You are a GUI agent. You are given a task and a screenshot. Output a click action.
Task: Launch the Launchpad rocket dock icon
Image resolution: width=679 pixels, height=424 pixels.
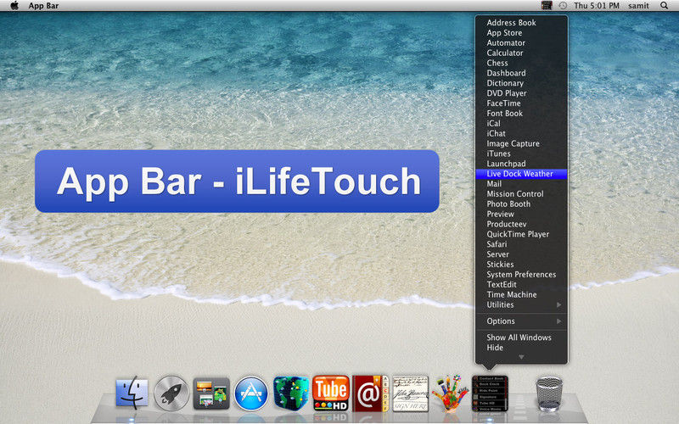click(171, 393)
